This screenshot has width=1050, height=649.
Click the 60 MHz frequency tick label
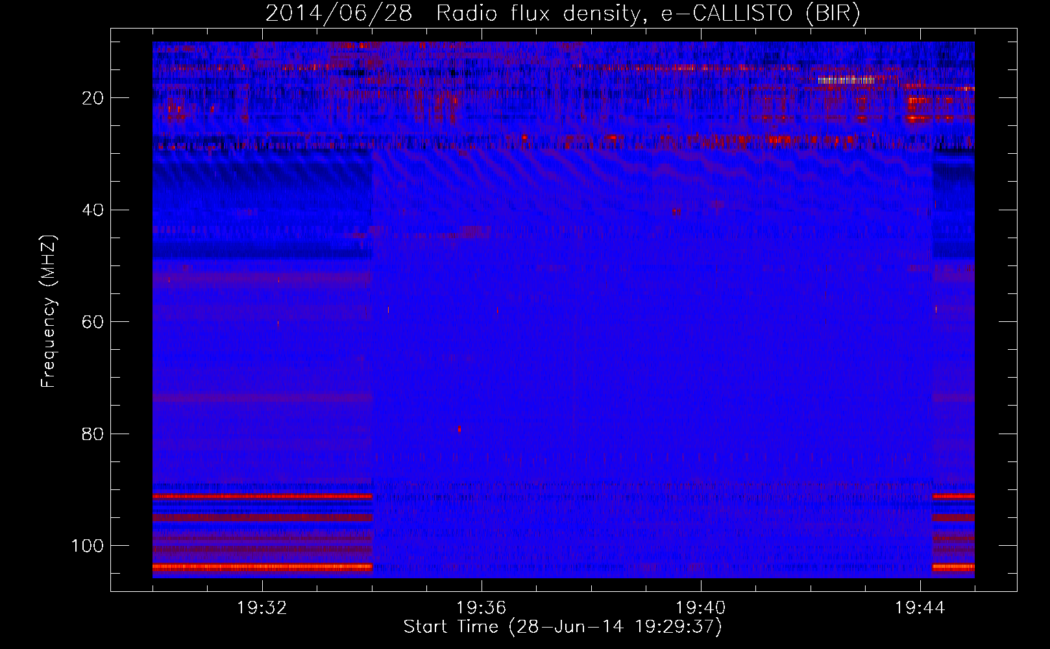(x=93, y=322)
